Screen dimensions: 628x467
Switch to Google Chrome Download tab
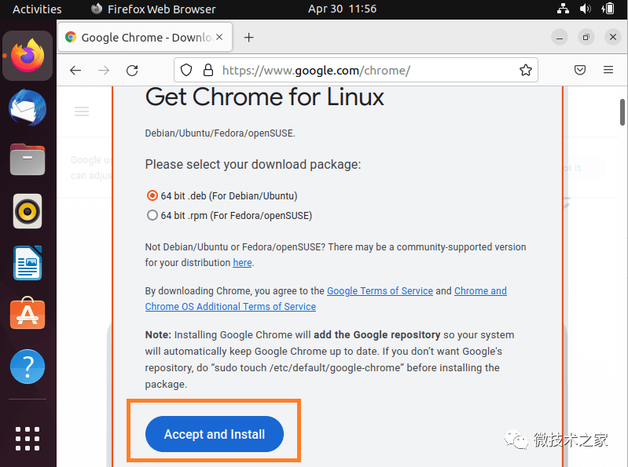click(x=145, y=37)
